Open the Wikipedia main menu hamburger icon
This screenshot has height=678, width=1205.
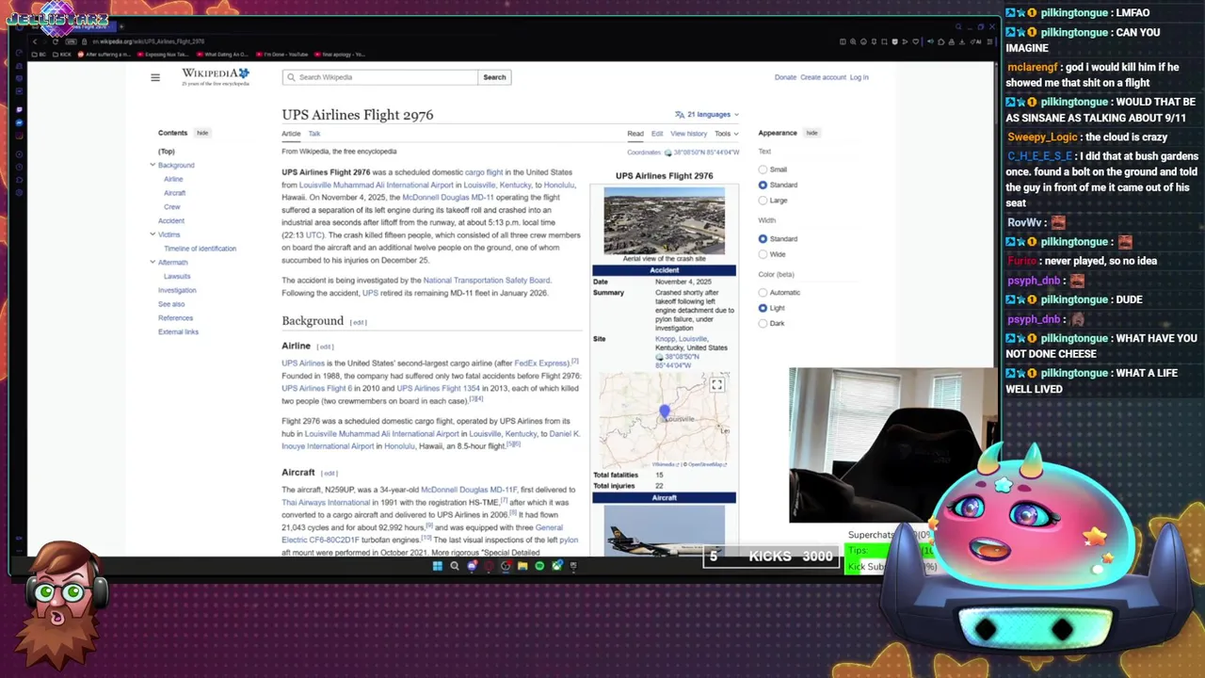155,77
